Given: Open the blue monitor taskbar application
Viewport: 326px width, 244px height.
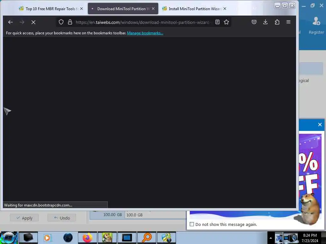Looking at the screenshot, I should pos(127,238).
